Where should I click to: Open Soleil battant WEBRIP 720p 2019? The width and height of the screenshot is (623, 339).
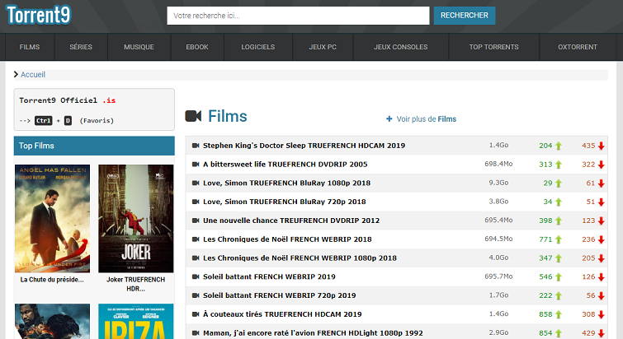tap(279, 295)
